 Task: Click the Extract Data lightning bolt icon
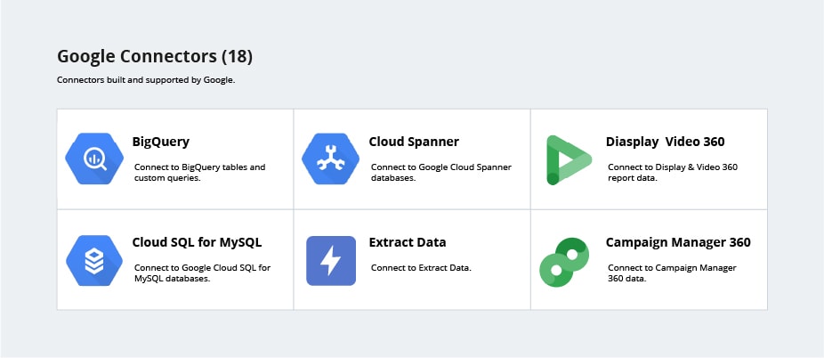[330, 260]
